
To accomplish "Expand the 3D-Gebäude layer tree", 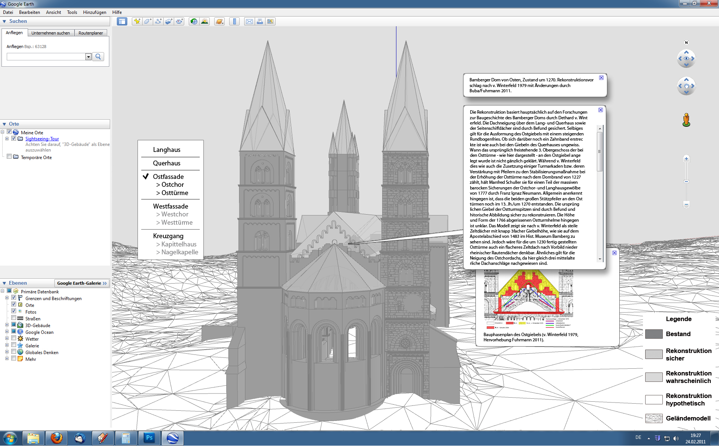I will point(7,325).
